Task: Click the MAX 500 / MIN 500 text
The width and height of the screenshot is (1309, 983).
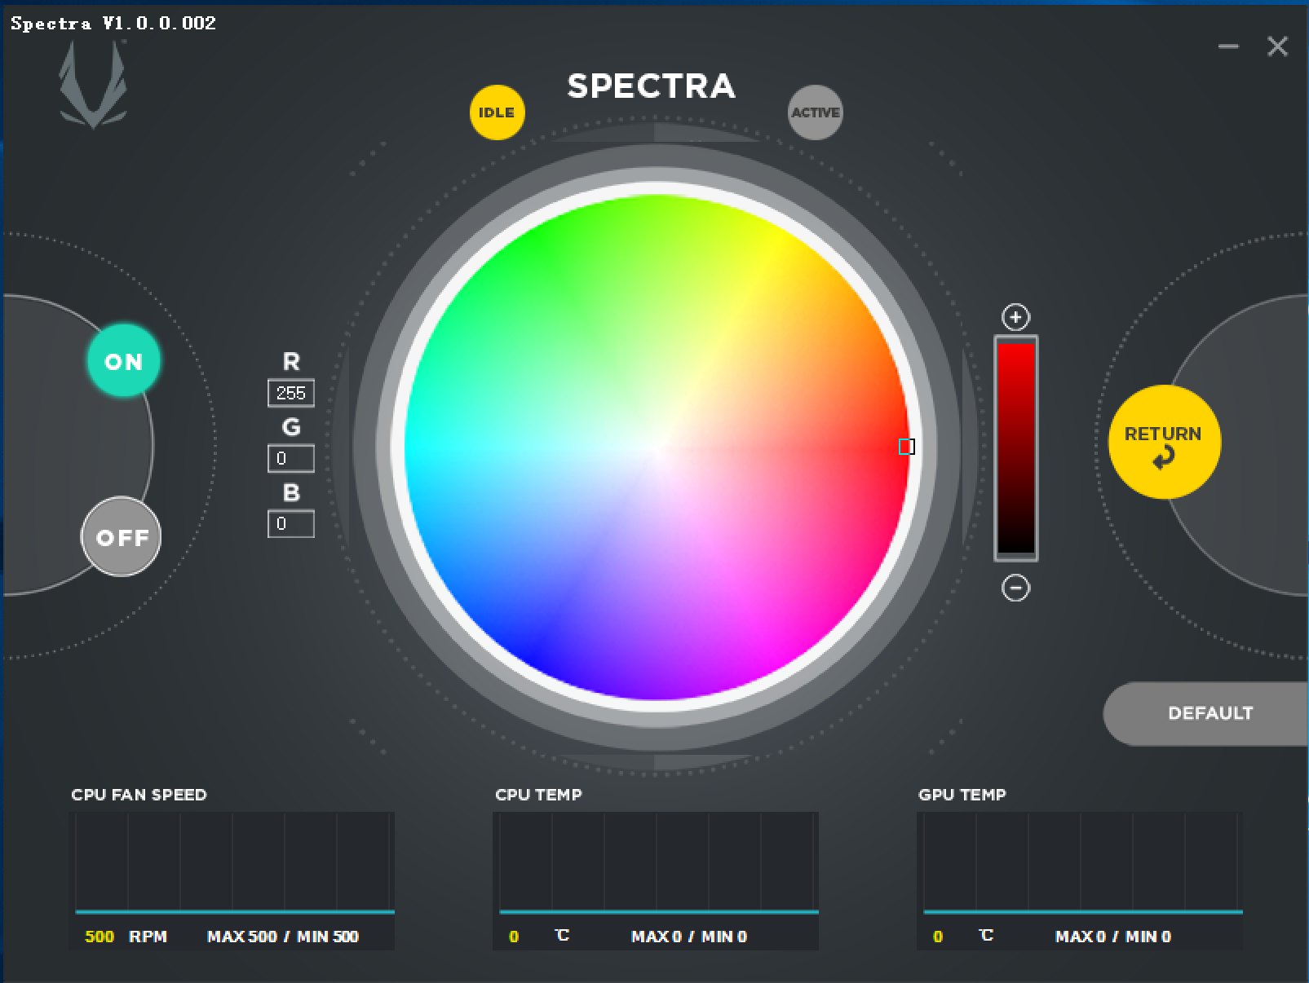Action: pyautogui.click(x=283, y=937)
